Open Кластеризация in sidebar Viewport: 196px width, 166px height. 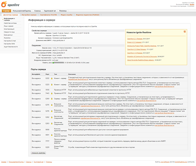coord(9,29)
